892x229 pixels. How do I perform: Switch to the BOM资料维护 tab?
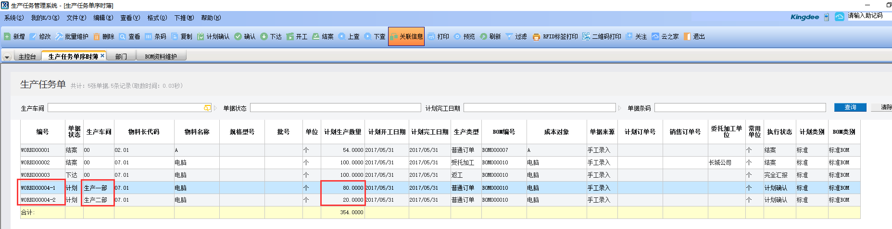pyautogui.click(x=161, y=57)
